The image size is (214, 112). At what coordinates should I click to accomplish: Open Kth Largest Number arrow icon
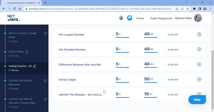[x=199, y=34]
